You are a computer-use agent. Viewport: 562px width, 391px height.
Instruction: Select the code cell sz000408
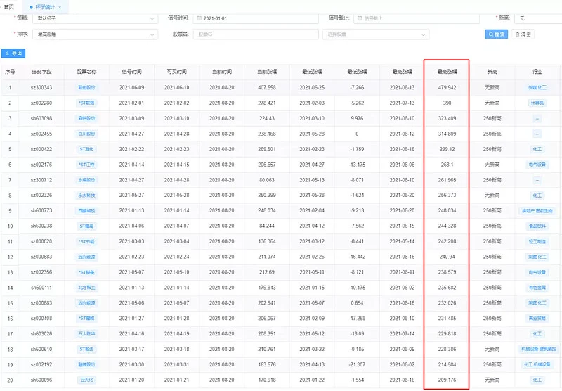(x=41, y=318)
